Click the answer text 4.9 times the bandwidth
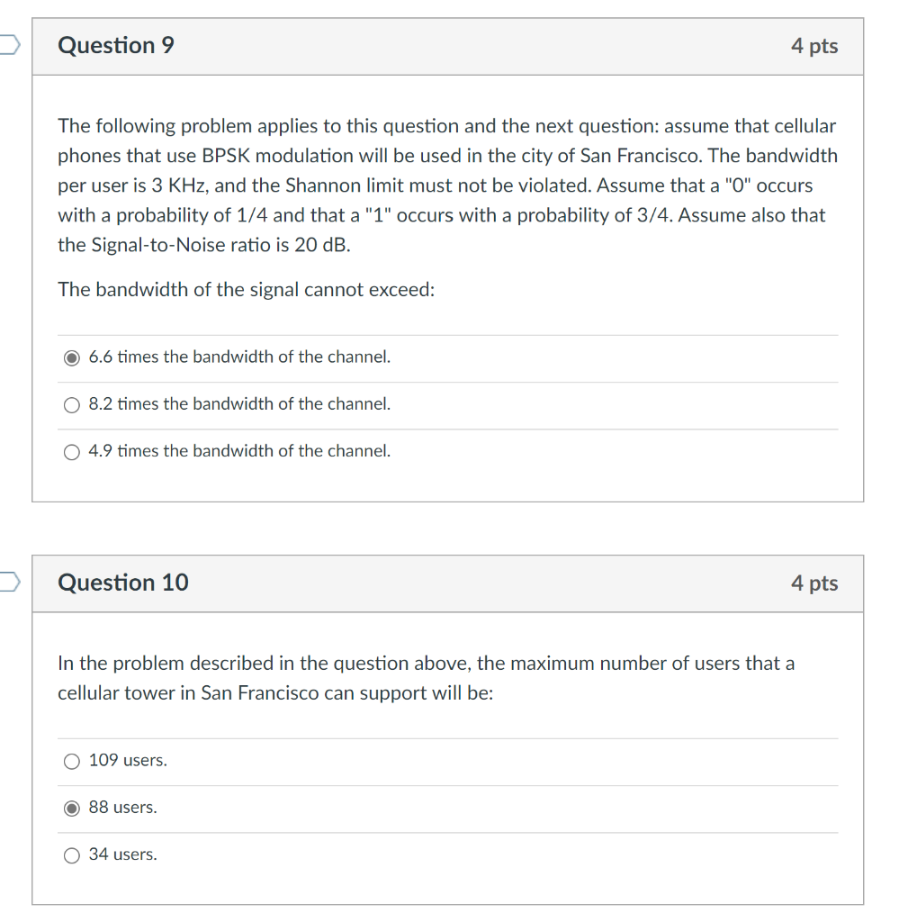 238,450
